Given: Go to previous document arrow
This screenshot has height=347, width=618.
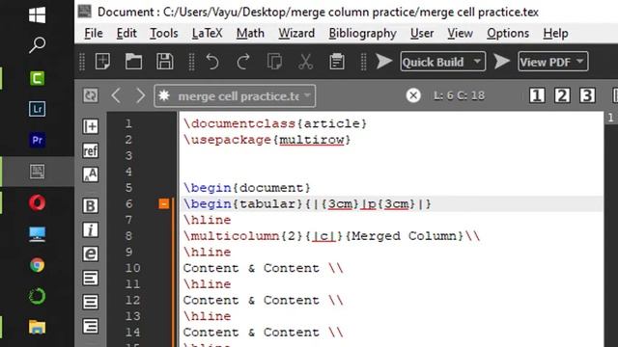Looking at the screenshot, I should tap(116, 95).
